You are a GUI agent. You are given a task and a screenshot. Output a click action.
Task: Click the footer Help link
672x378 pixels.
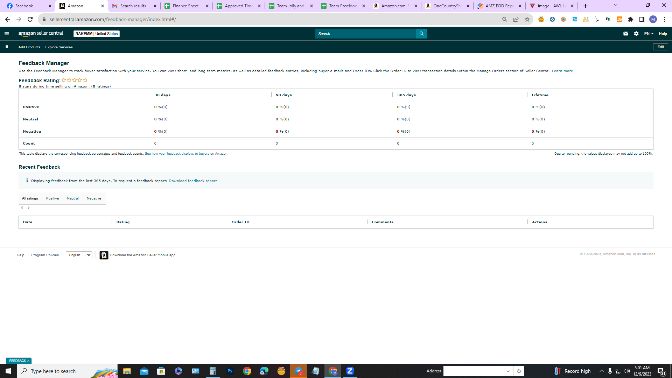click(x=20, y=255)
